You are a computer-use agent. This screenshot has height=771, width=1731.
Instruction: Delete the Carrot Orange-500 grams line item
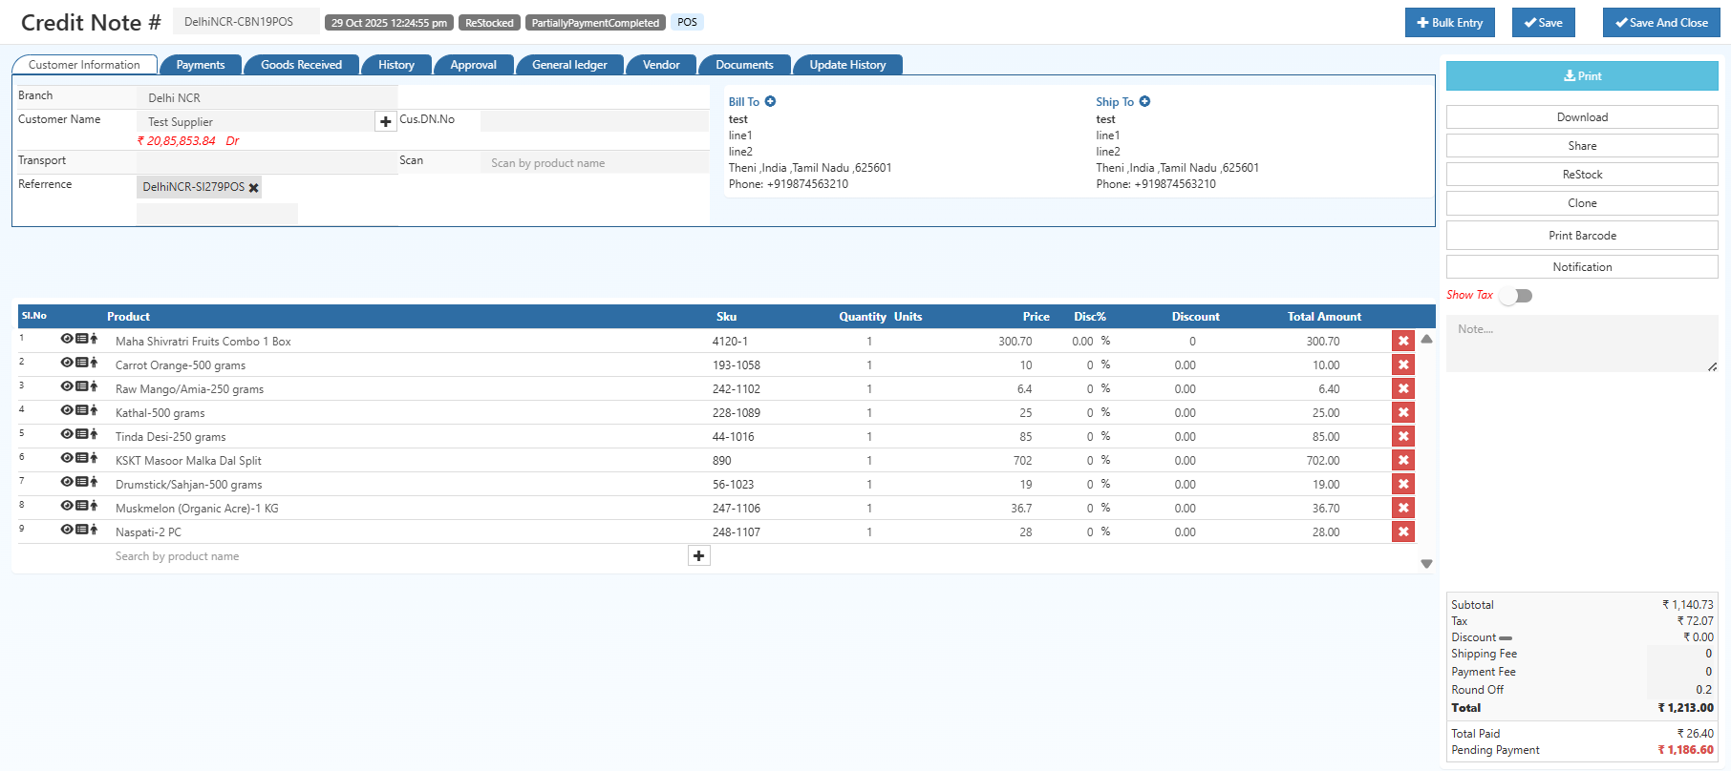1403,365
